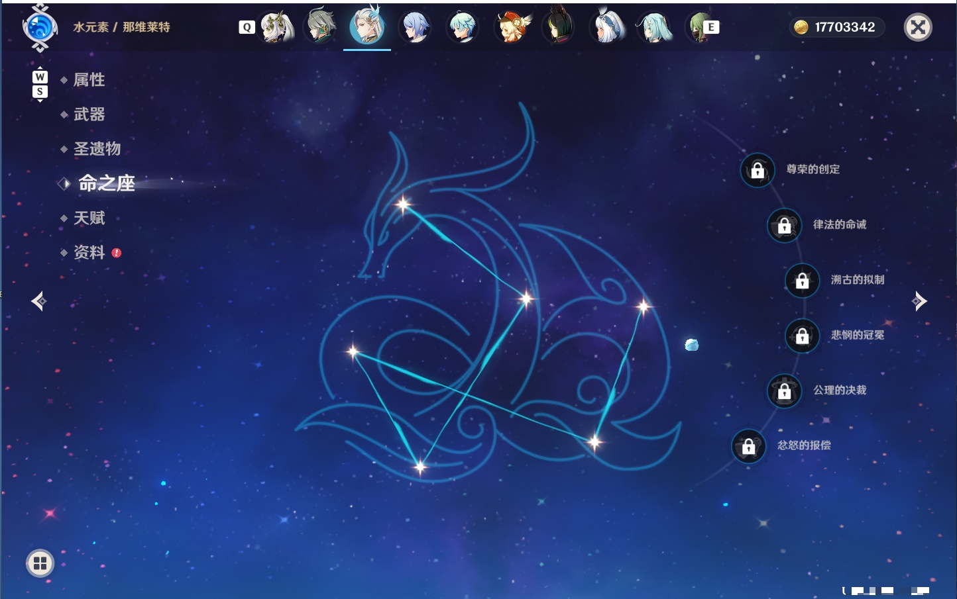
Task: Click the Hydro element emblem icon
Action: click(40, 28)
